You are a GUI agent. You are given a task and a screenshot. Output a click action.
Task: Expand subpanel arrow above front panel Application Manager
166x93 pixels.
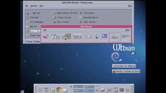point(115,86)
